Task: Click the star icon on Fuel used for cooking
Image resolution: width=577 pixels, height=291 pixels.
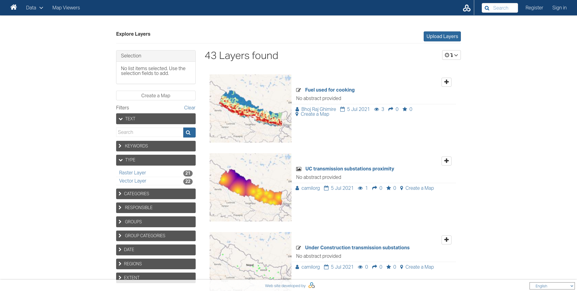Action: click(x=405, y=109)
